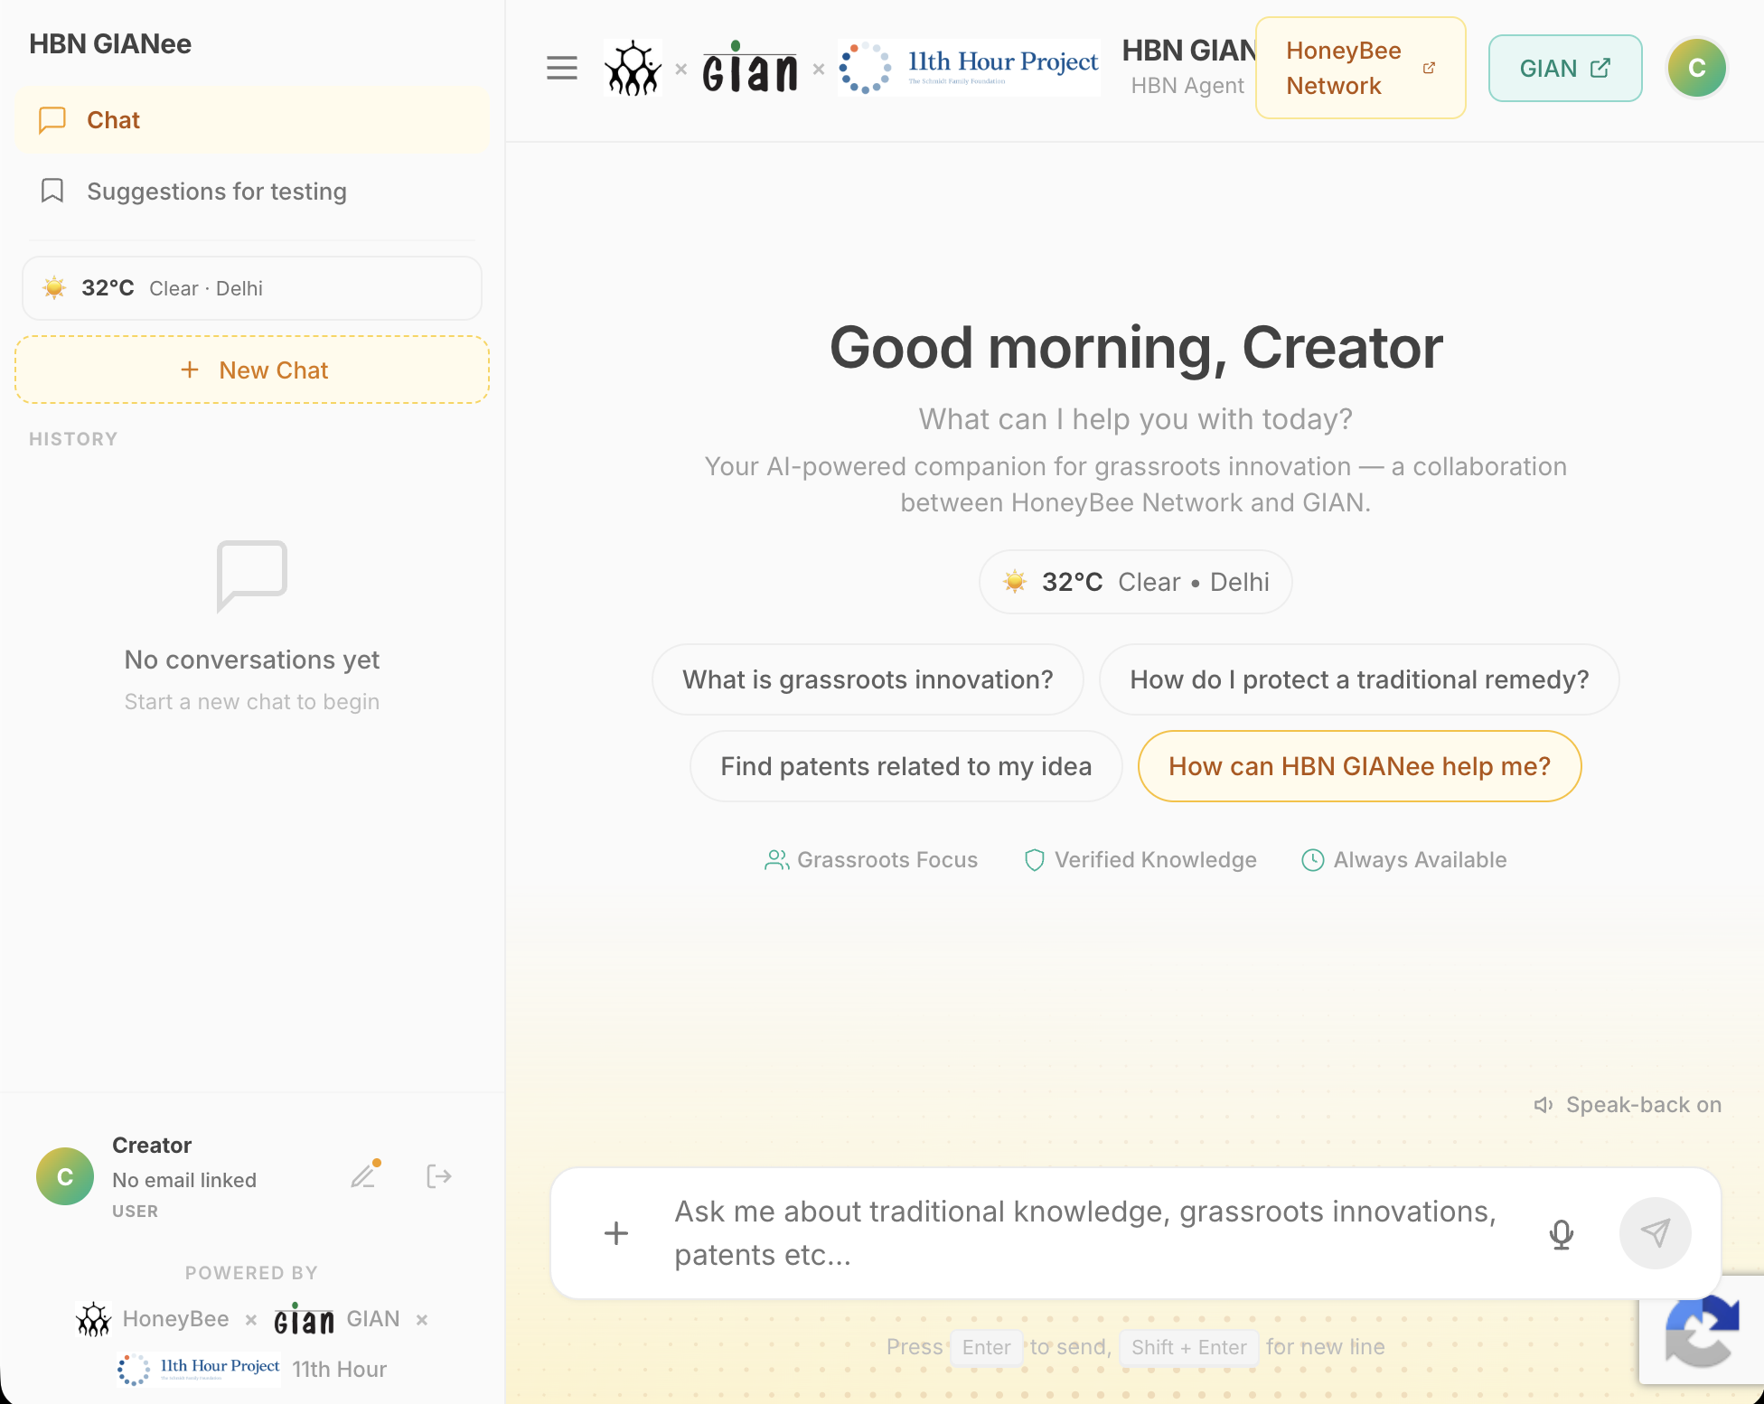Click the 11th Hour Project footer logo
This screenshot has height=1404, width=1764.
199,1369
